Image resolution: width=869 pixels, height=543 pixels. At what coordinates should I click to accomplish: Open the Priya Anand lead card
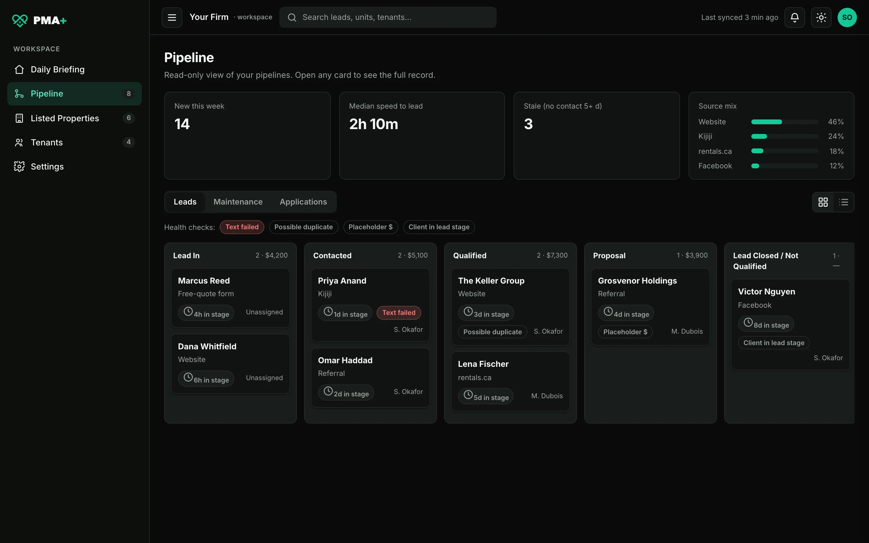click(370, 305)
